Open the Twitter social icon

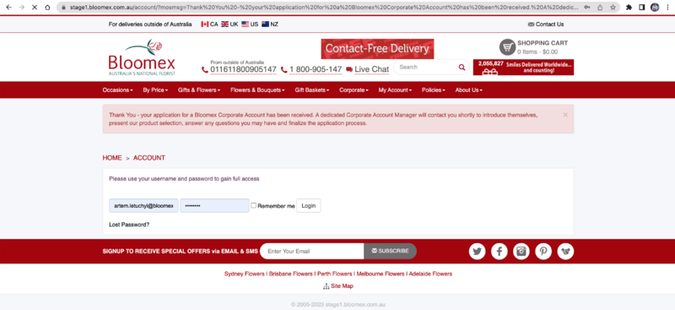pos(477,252)
